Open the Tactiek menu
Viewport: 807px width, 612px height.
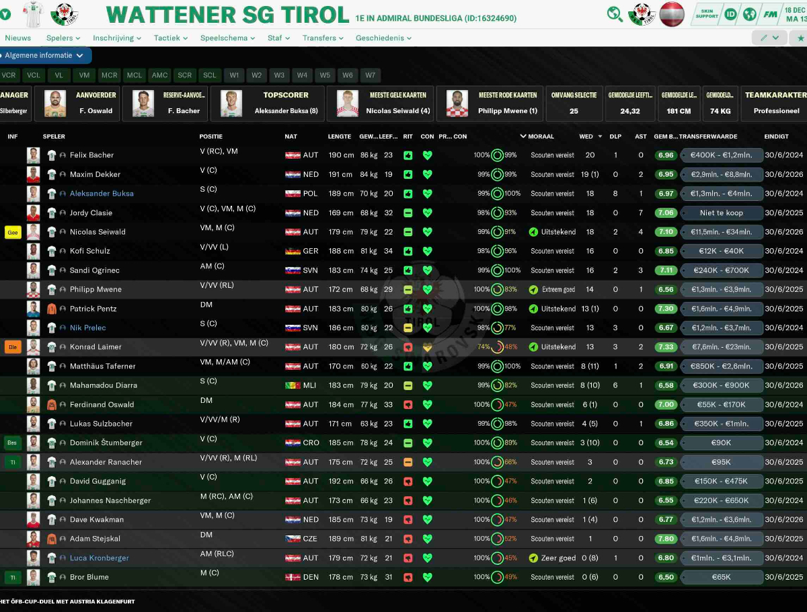[170, 38]
